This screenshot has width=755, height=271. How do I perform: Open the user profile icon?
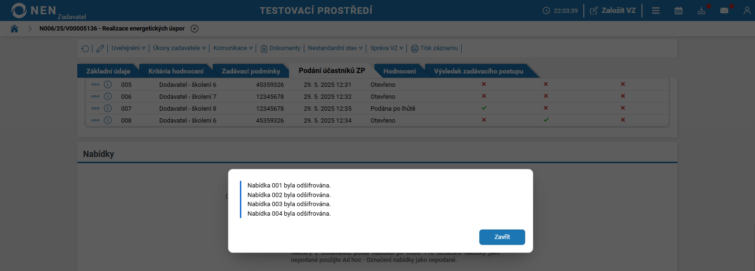(x=747, y=10)
